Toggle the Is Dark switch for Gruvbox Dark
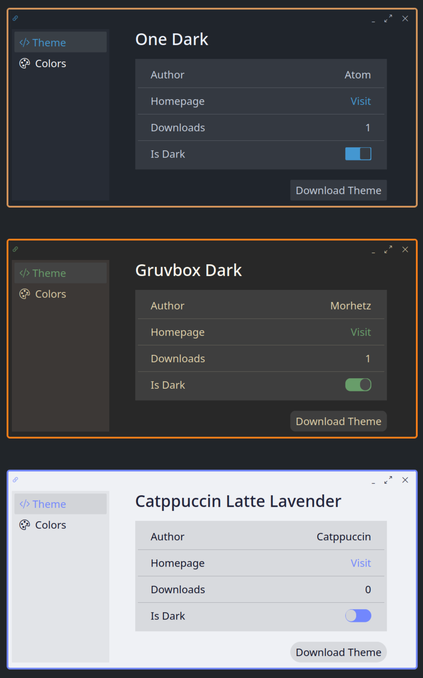Screen dimensions: 423x678 click(x=358, y=385)
